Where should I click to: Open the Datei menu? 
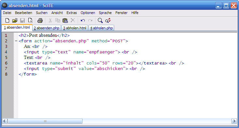(x=7, y=13)
